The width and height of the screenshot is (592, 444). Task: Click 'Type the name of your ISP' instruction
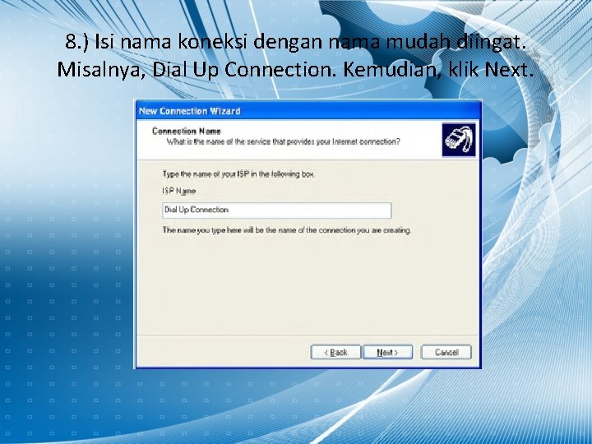tap(238, 174)
